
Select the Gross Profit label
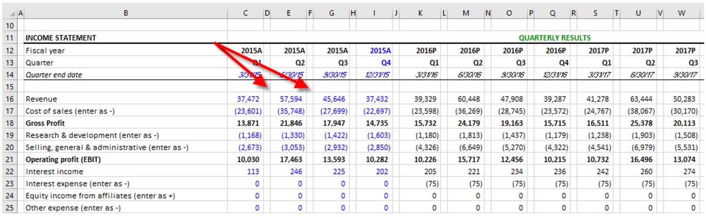coord(45,123)
